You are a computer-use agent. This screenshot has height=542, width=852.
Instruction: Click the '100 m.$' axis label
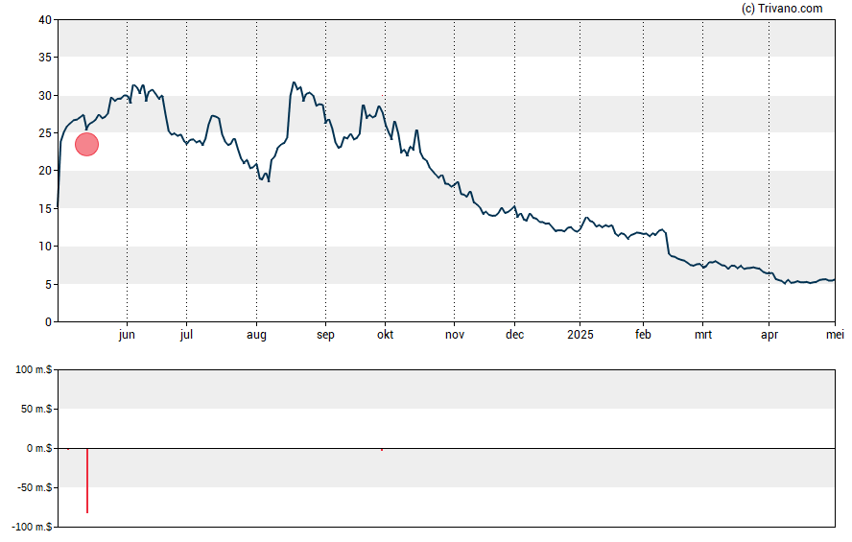click(x=34, y=370)
